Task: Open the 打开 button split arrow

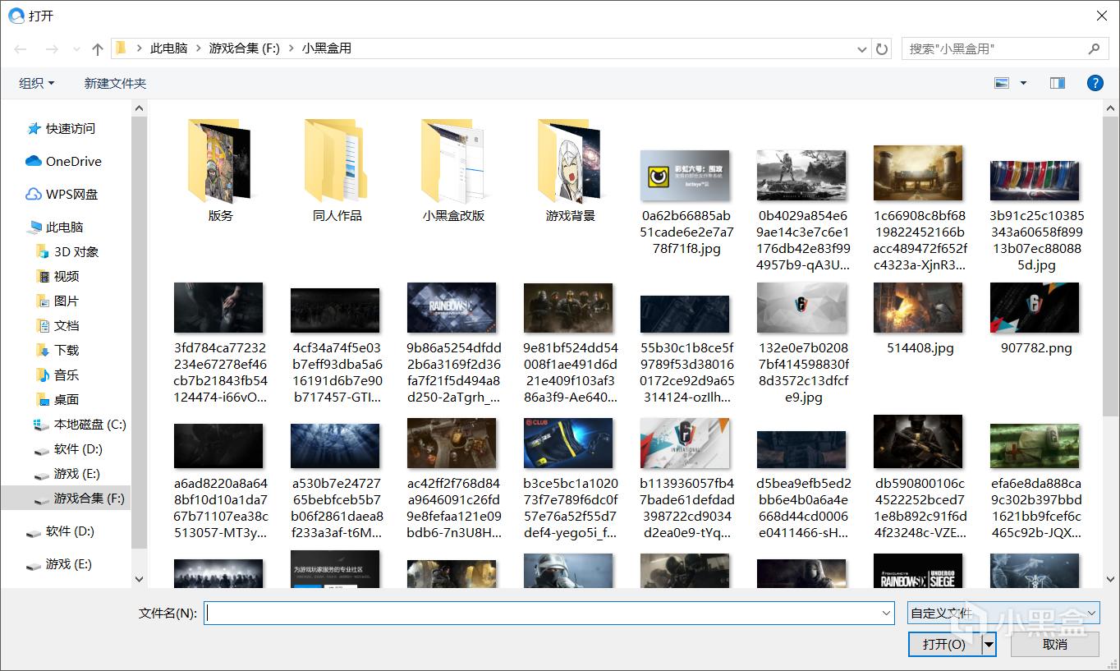Action: (989, 644)
